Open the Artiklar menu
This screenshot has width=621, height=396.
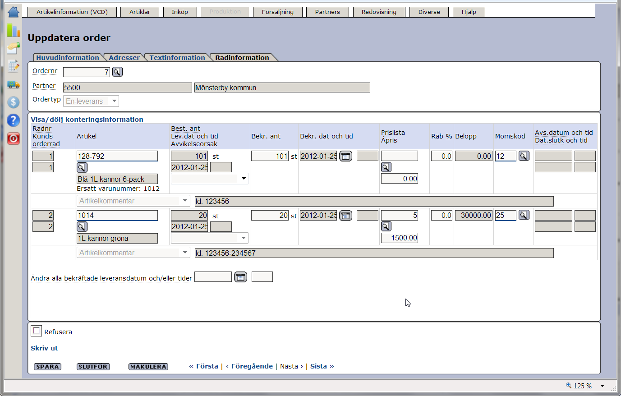pos(140,12)
